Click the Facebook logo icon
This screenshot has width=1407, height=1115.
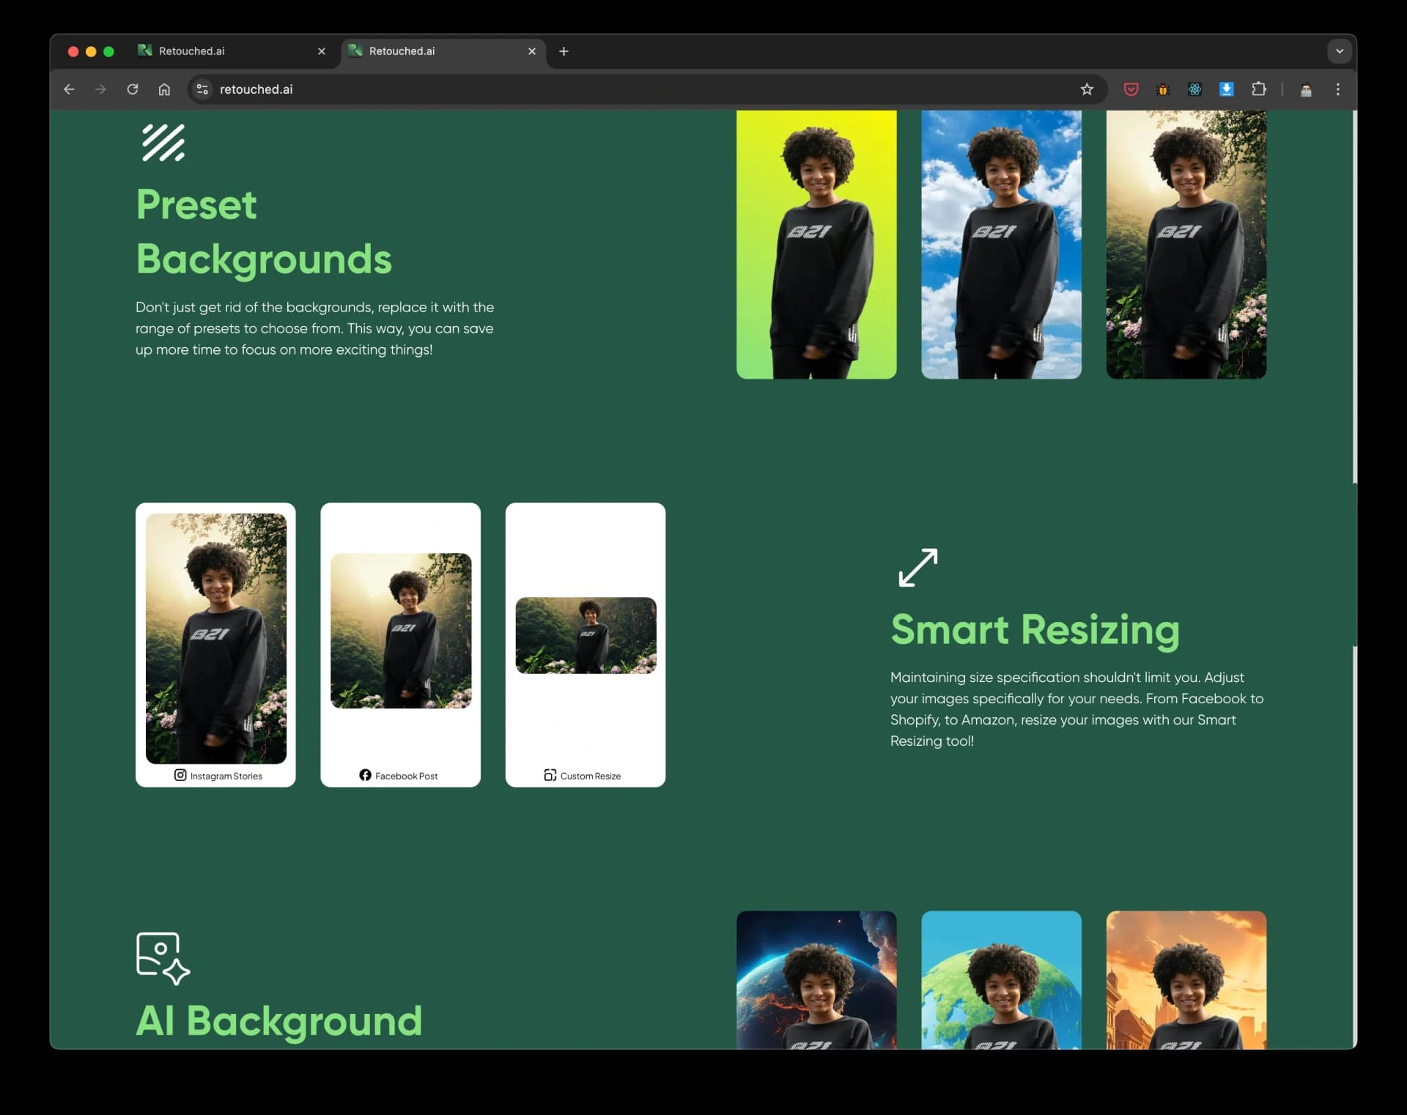tap(365, 775)
